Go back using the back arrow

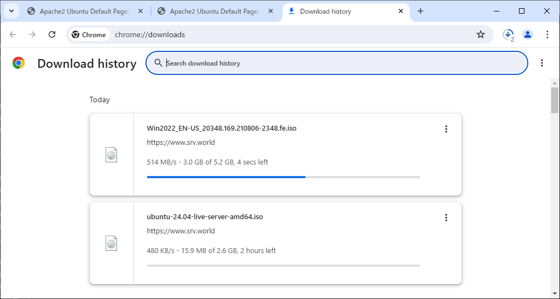tap(13, 34)
